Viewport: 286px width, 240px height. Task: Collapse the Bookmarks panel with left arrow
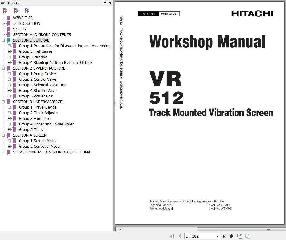click(110, 3)
